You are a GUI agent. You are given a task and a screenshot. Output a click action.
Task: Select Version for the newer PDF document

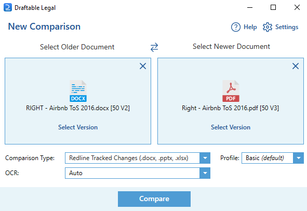click(x=231, y=127)
